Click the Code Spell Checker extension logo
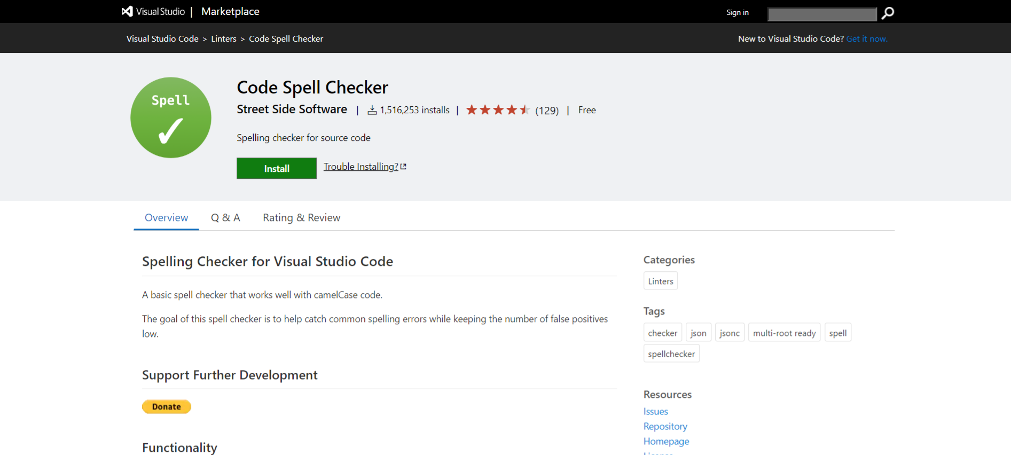This screenshot has height=455, width=1011. coord(171,117)
